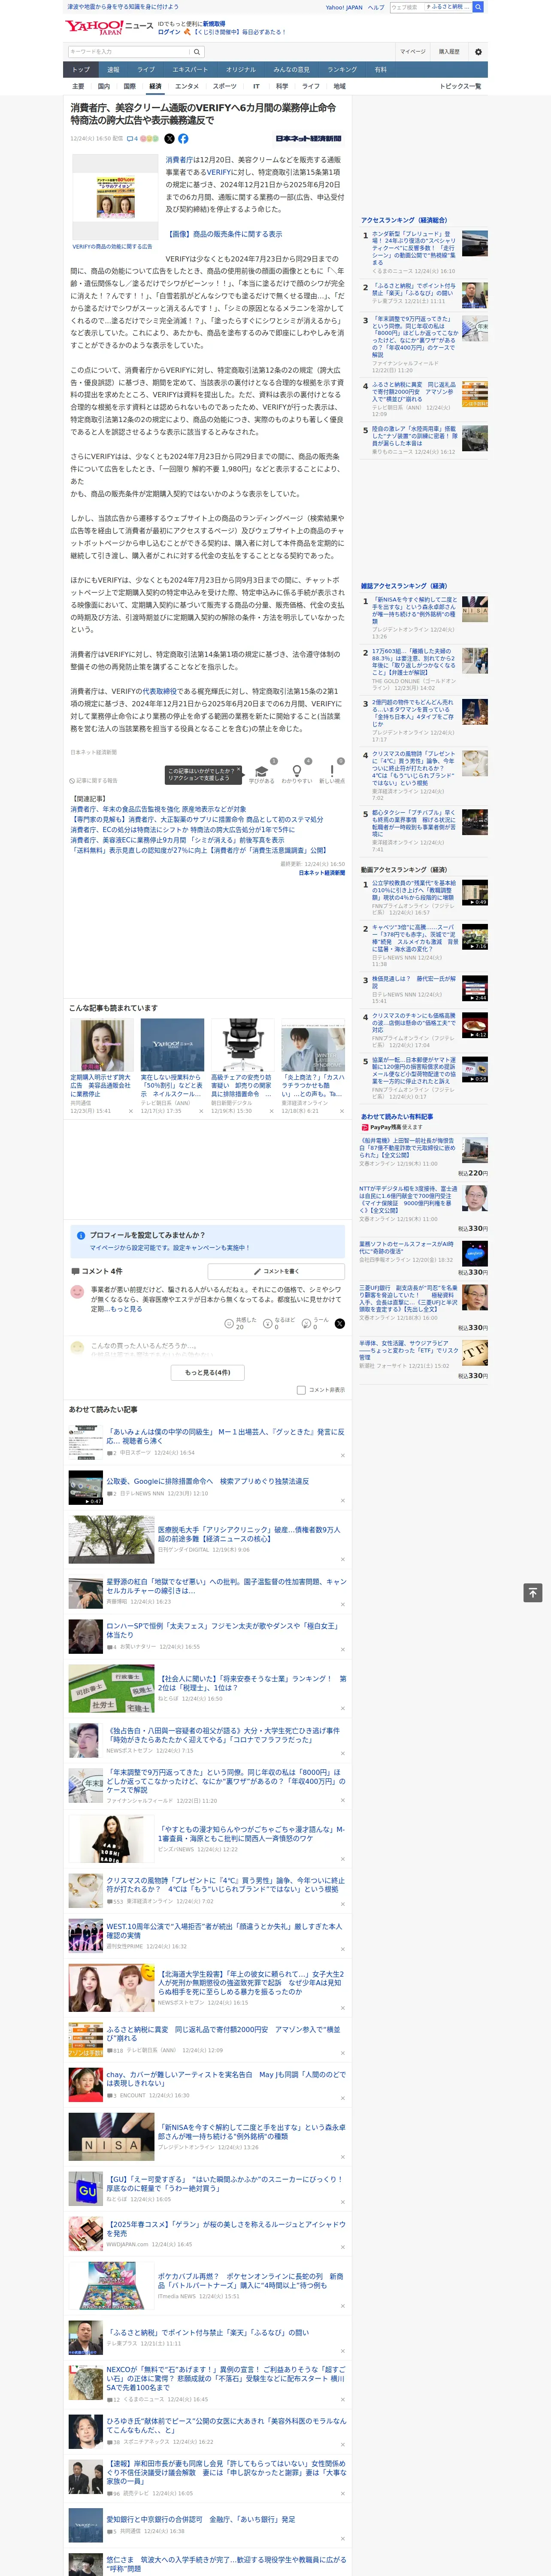Toggle コメント非表示 checkbox
551x2576 pixels.
point(301,1390)
